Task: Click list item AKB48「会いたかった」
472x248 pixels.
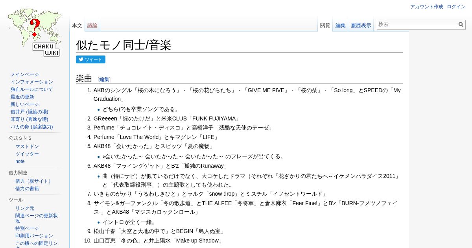Action: (x=154, y=146)
